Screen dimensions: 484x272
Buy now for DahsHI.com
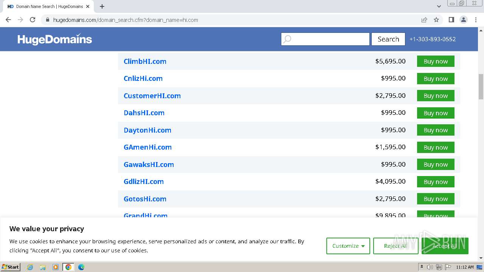436,113
